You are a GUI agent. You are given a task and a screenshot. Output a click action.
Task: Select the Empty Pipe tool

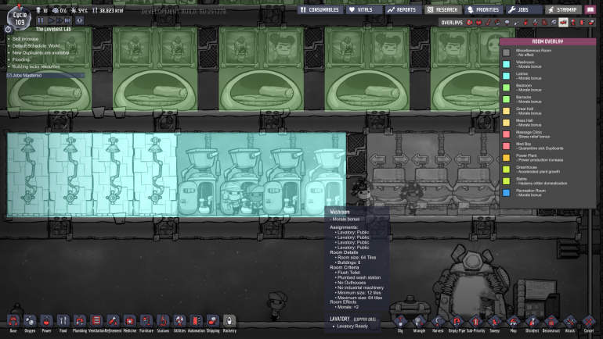pos(457,321)
